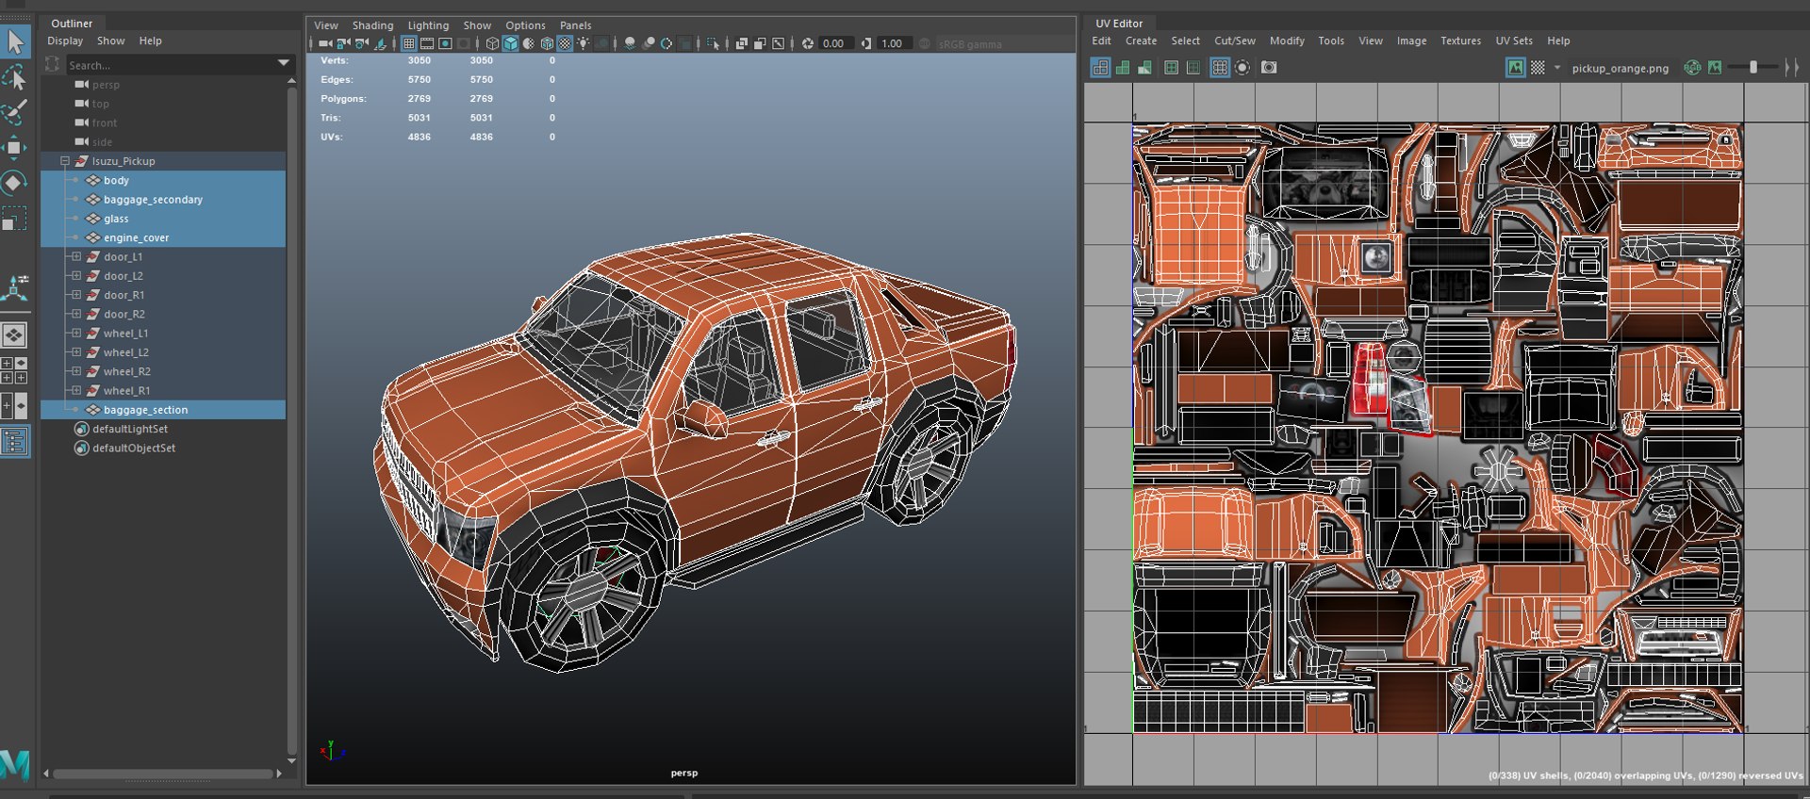Switch to single perspective pane layout

click(14, 334)
